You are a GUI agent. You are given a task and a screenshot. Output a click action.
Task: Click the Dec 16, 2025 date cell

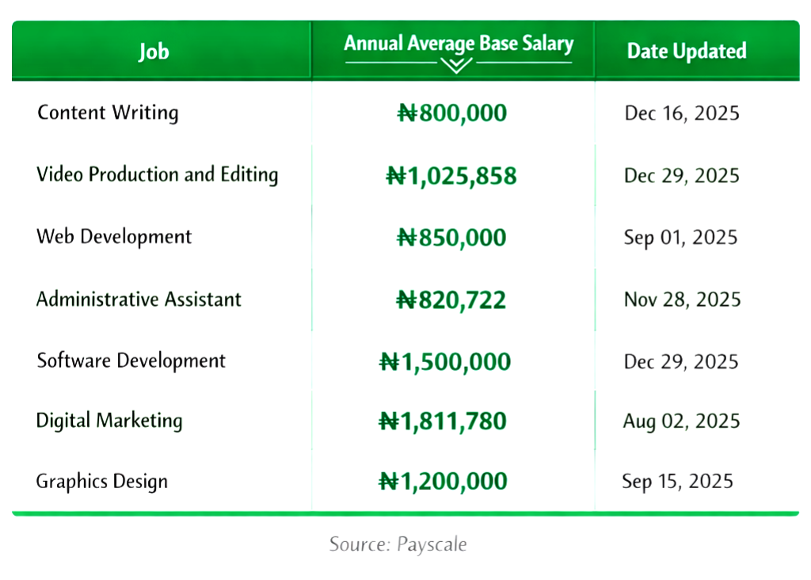(x=681, y=113)
